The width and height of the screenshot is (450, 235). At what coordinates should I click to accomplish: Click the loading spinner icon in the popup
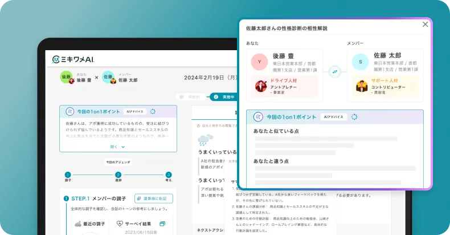354,117
